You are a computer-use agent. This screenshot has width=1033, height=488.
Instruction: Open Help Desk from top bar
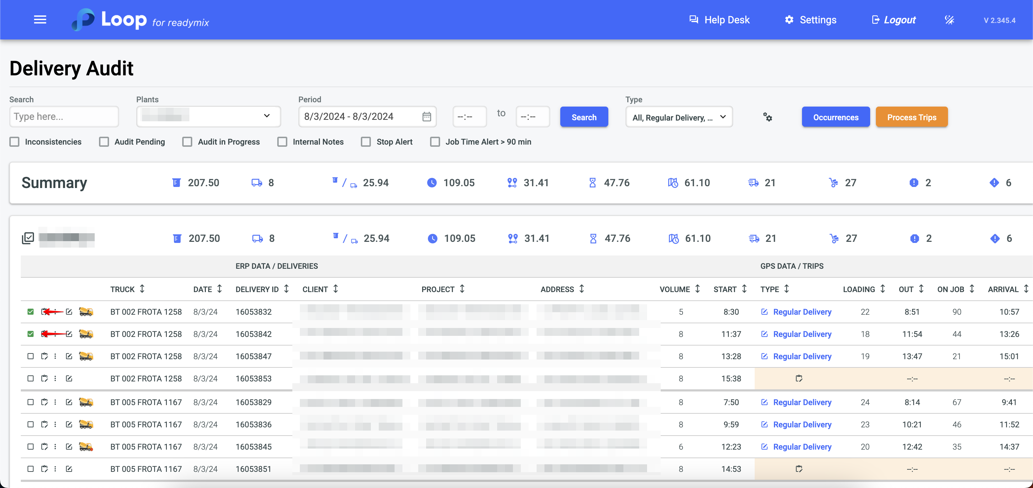pyautogui.click(x=719, y=20)
